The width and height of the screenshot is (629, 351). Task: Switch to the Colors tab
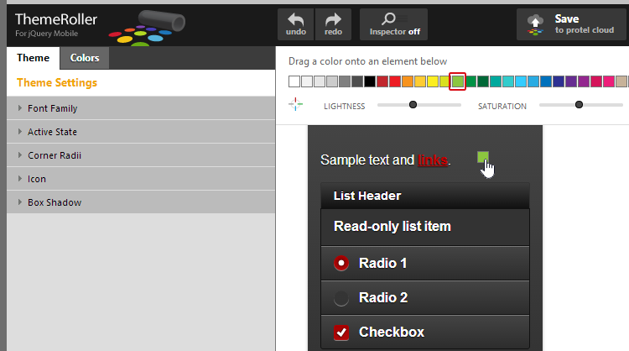[x=84, y=58]
